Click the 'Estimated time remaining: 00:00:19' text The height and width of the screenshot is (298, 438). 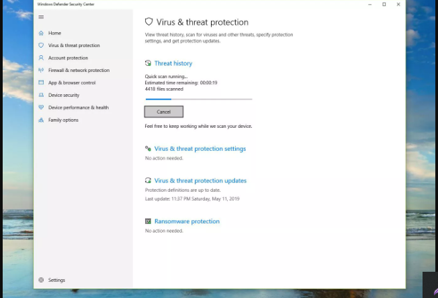tap(181, 83)
